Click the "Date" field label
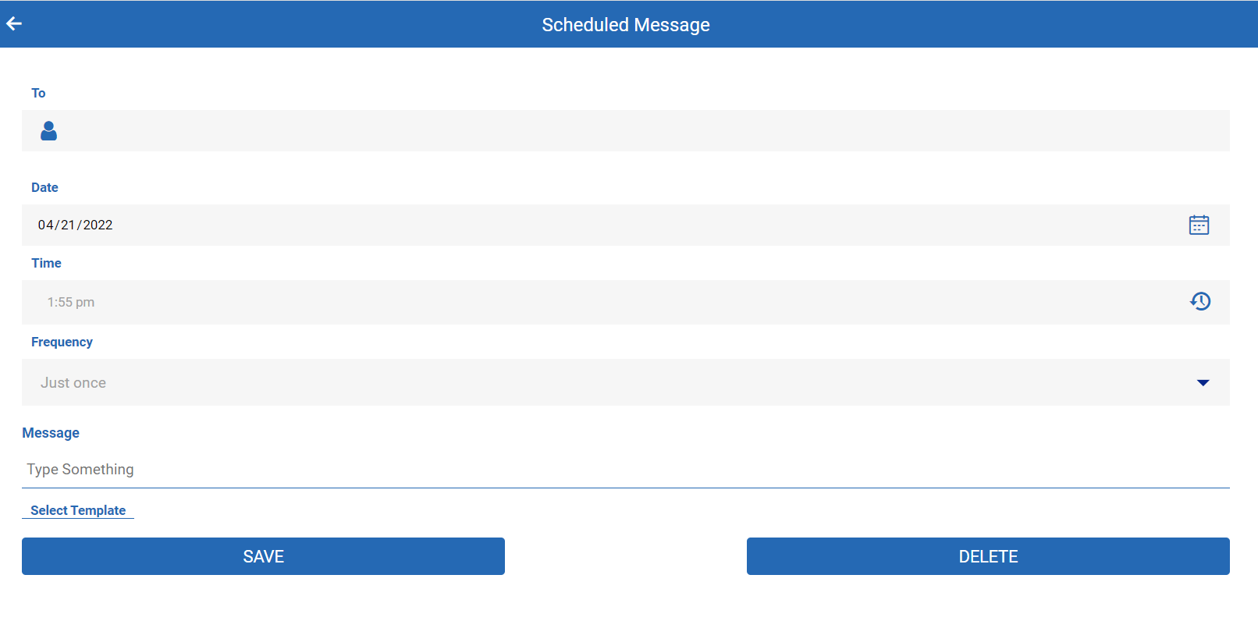The image size is (1258, 621). pyautogui.click(x=44, y=187)
